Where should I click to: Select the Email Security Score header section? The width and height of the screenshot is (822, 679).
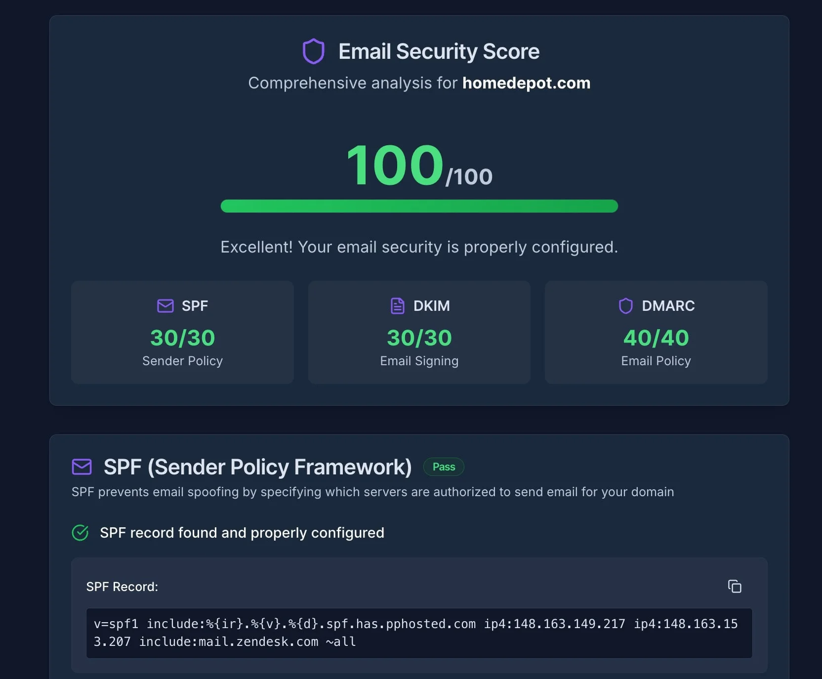click(419, 51)
